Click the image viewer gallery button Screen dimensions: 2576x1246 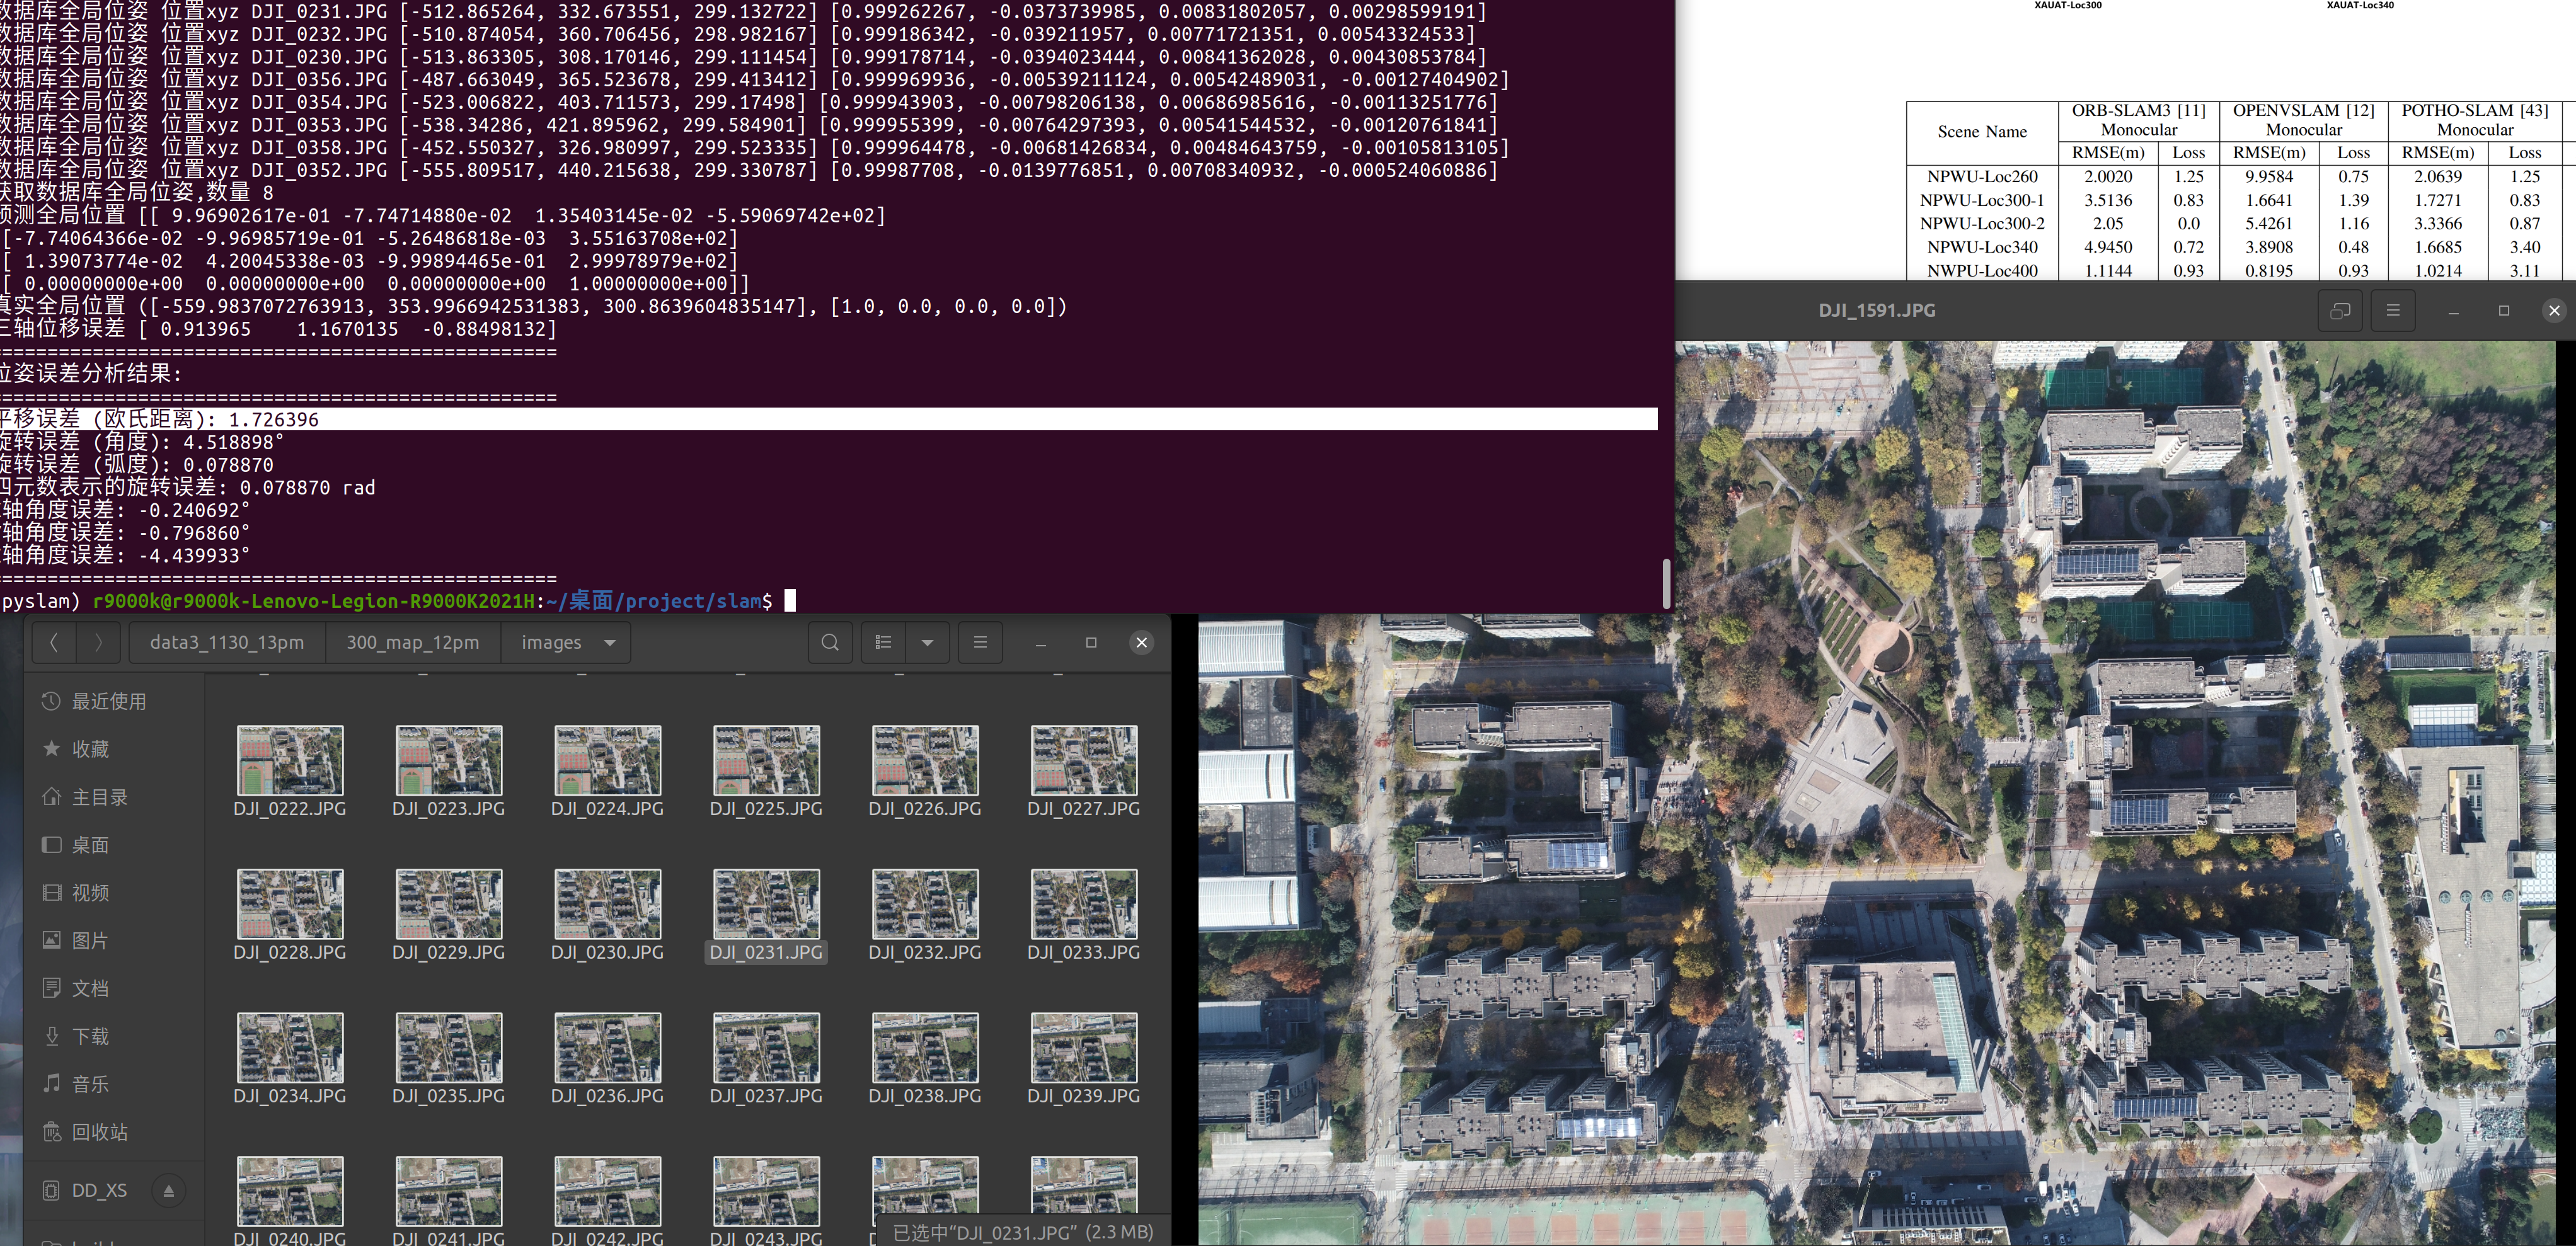coord(2340,310)
